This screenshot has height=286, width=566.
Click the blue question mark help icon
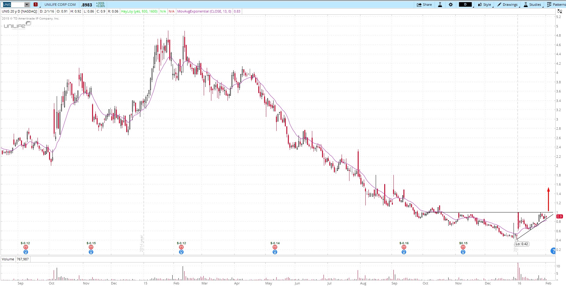pos(553,251)
